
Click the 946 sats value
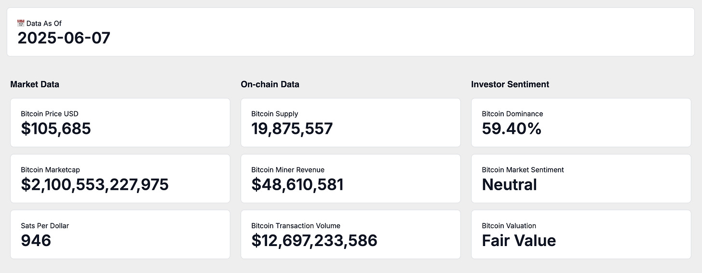coord(36,241)
